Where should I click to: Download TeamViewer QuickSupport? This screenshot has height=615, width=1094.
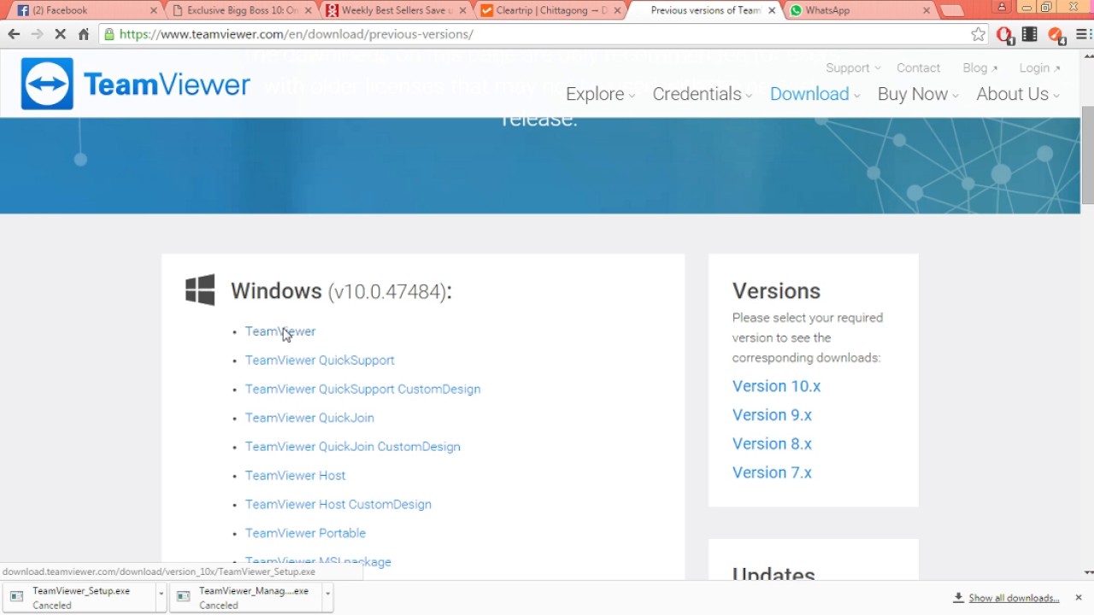pos(320,360)
